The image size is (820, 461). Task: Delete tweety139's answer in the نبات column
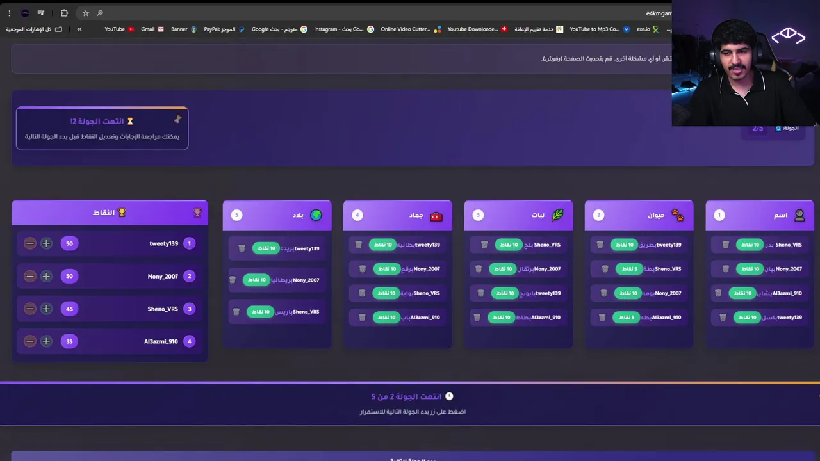pyautogui.click(x=481, y=293)
